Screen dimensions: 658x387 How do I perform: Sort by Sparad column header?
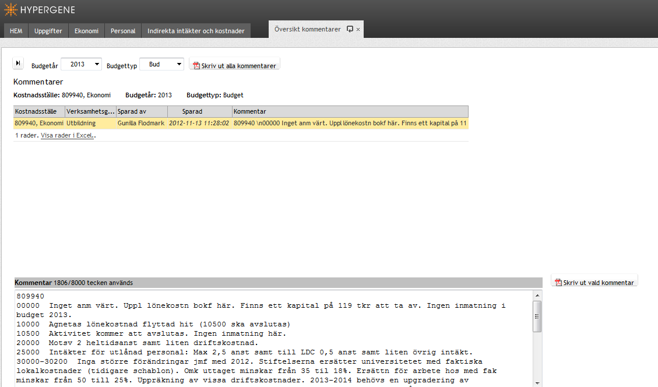[x=200, y=111]
